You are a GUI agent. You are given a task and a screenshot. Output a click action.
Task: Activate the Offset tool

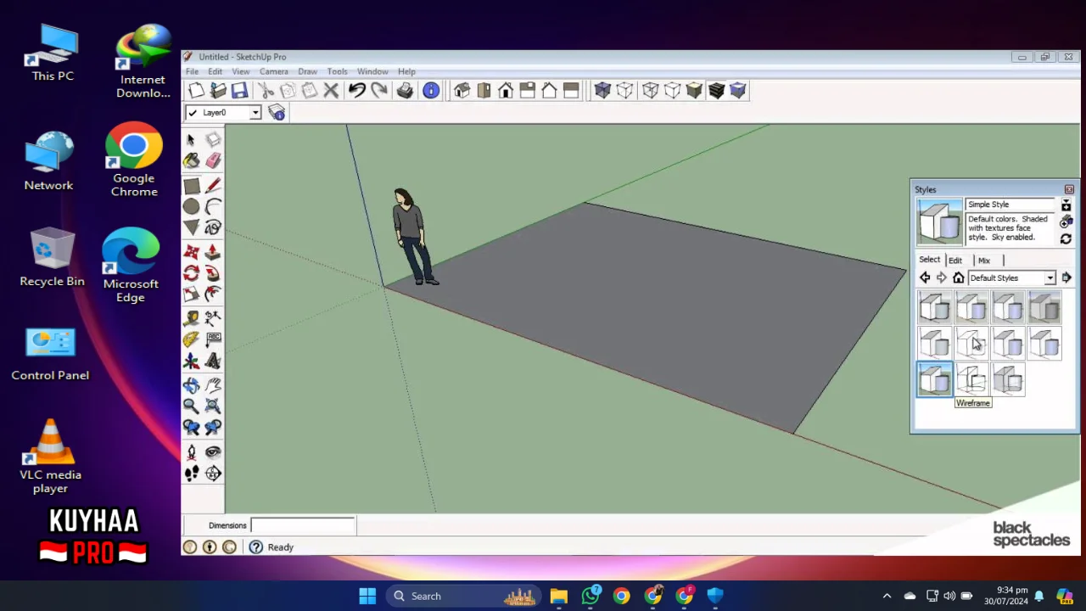point(212,294)
